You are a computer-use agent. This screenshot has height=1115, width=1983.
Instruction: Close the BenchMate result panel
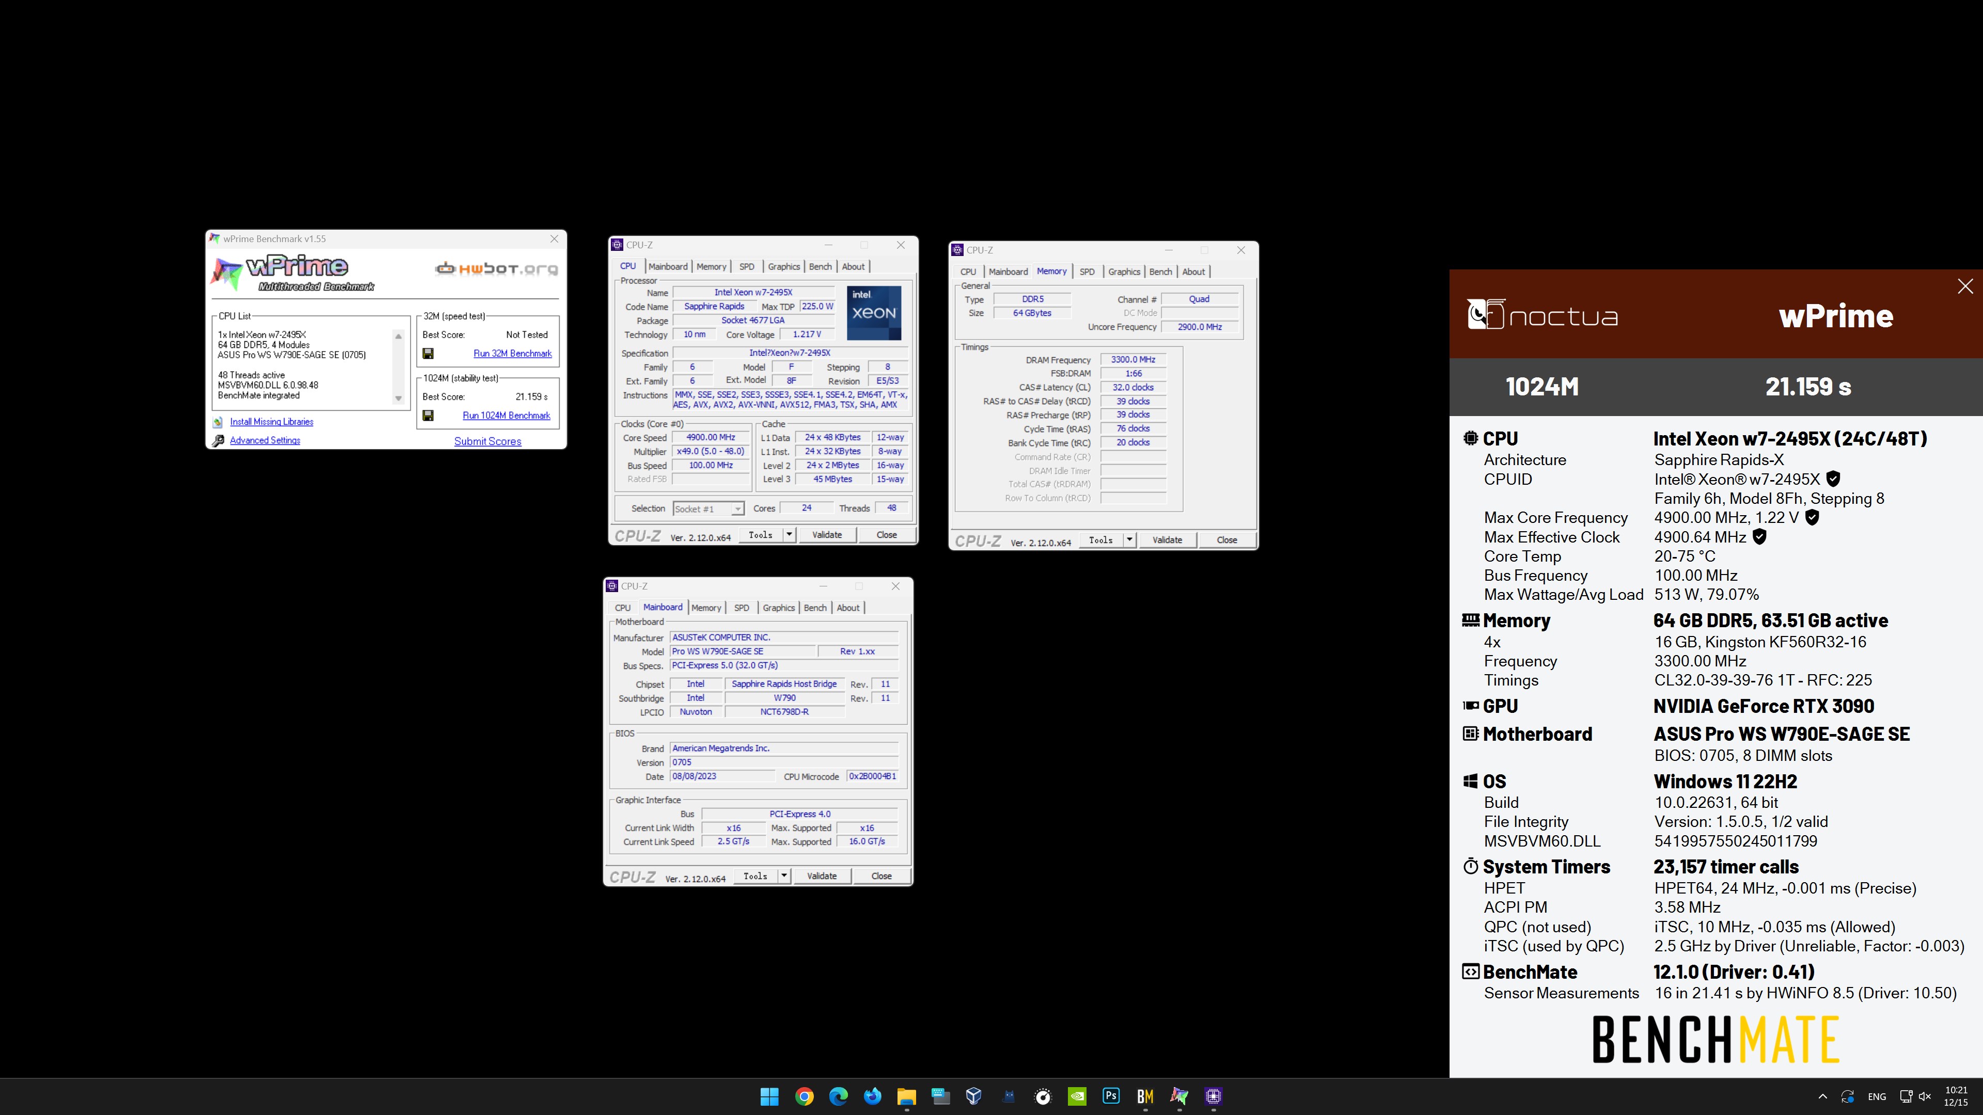tap(1964, 286)
